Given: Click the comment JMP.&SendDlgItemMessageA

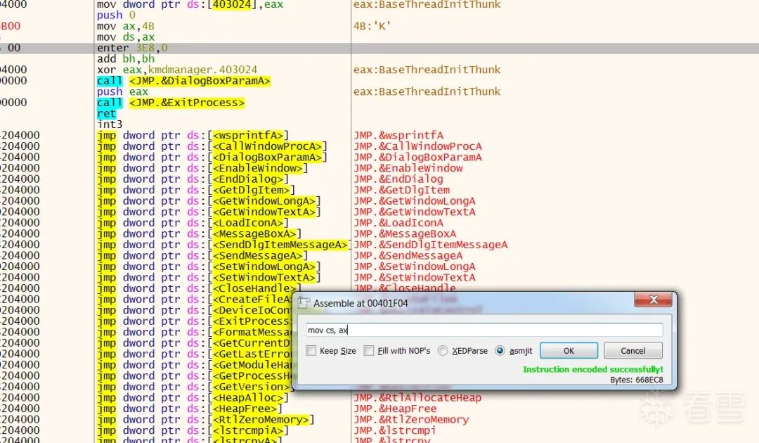Looking at the screenshot, I should [x=431, y=245].
